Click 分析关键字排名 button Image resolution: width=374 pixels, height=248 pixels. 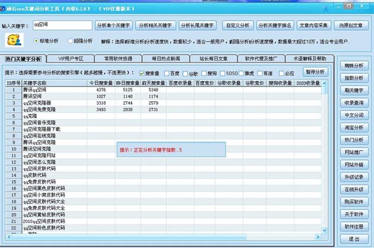(x=275, y=25)
